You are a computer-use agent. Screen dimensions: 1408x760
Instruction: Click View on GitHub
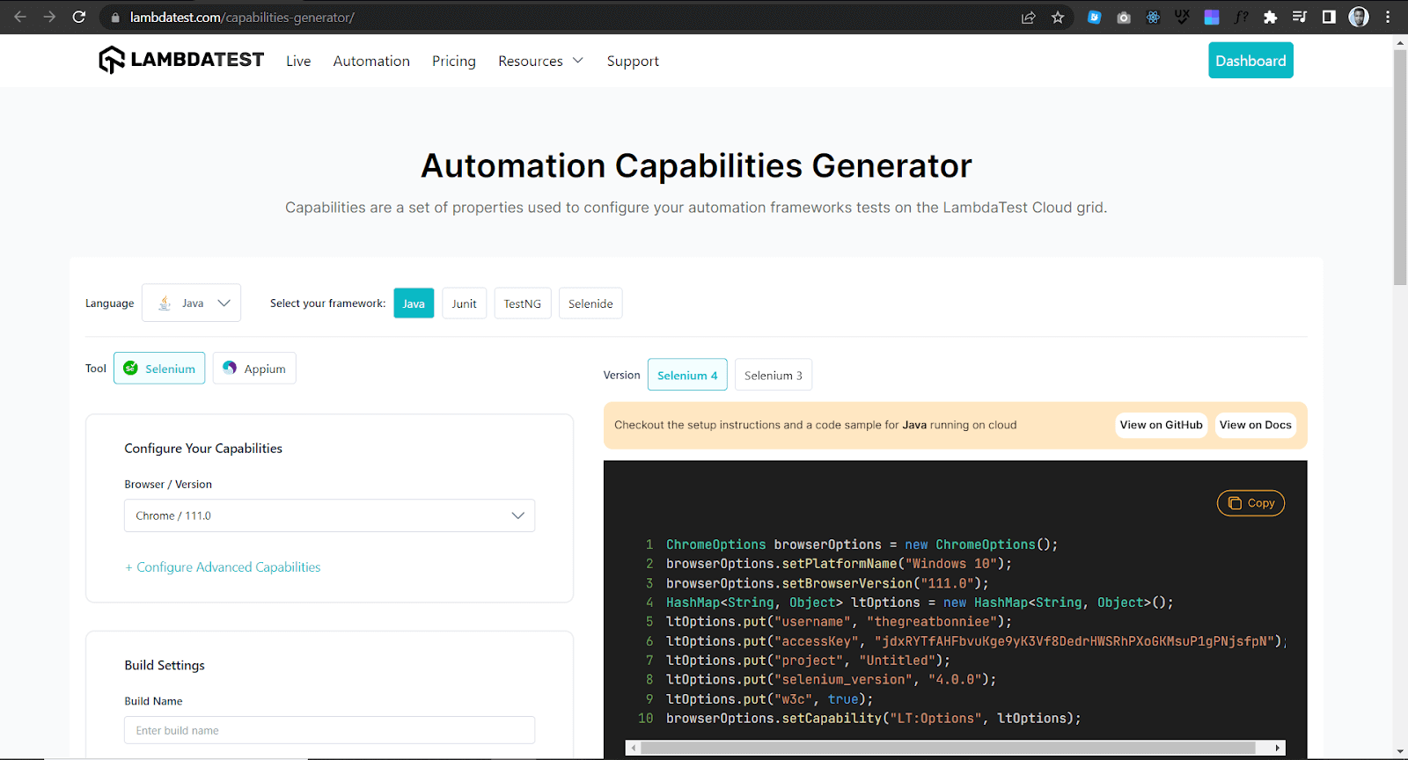1161,425
